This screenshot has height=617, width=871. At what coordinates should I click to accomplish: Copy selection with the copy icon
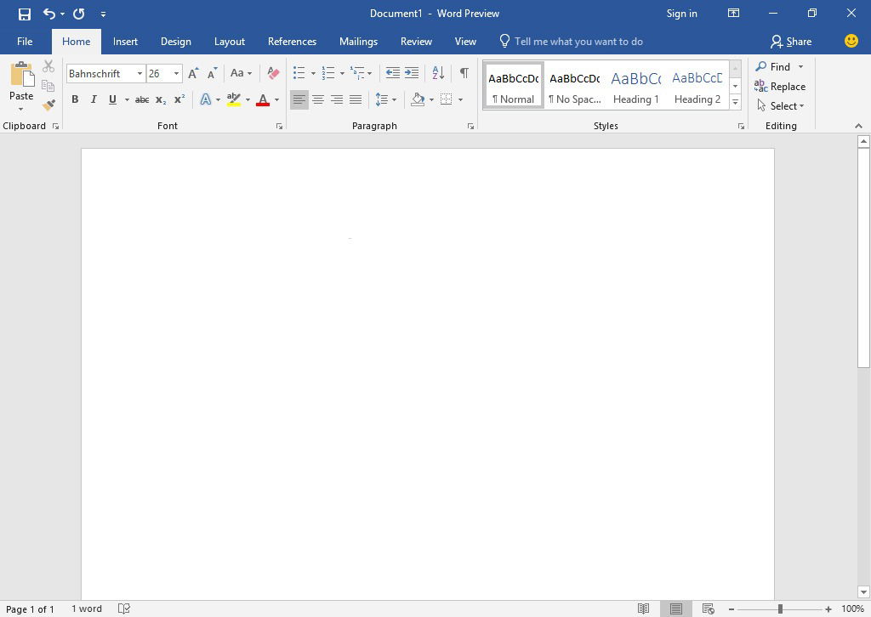point(48,86)
